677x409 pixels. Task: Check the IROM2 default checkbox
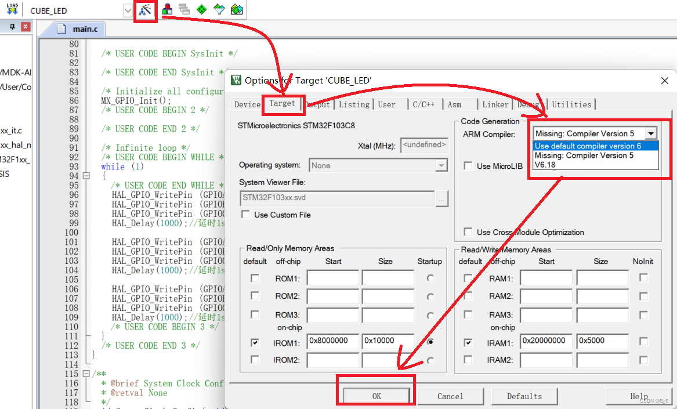tap(255, 359)
